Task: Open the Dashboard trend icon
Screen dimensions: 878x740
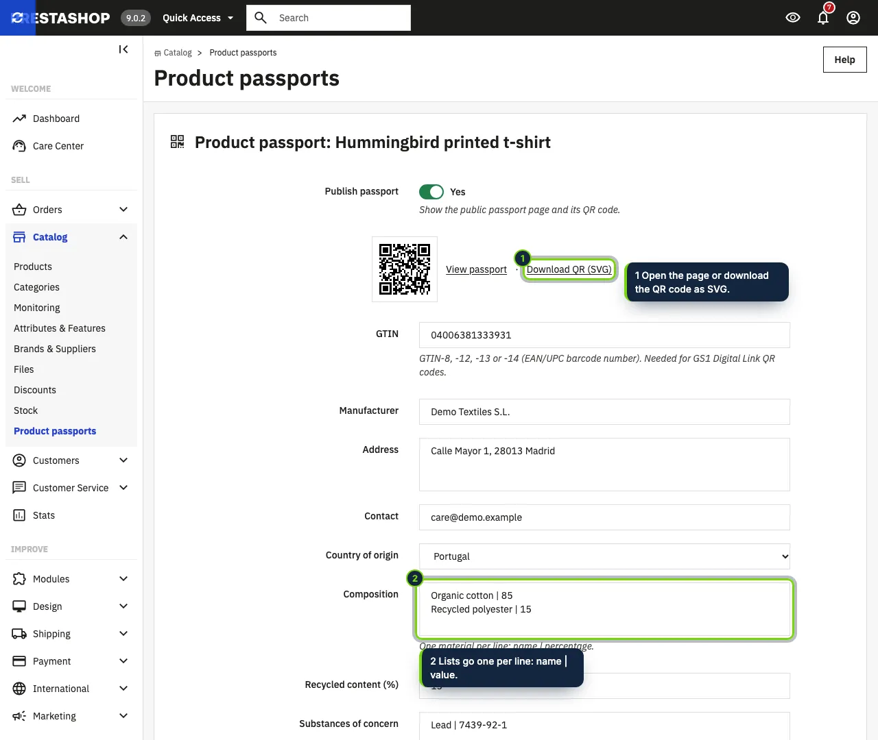Action: [x=19, y=119]
